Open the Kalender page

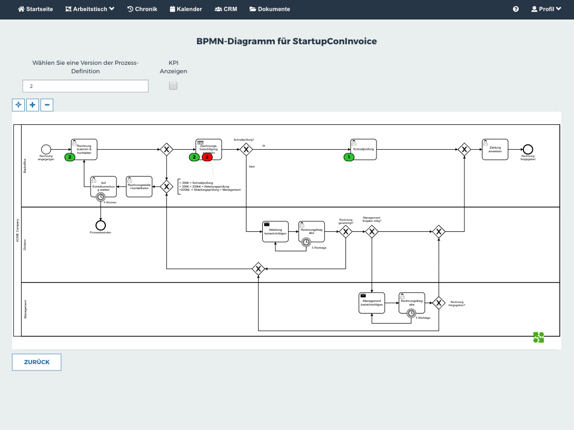coord(186,9)
